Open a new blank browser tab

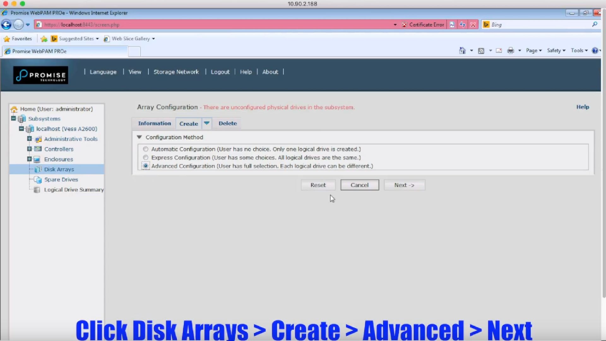134,51
